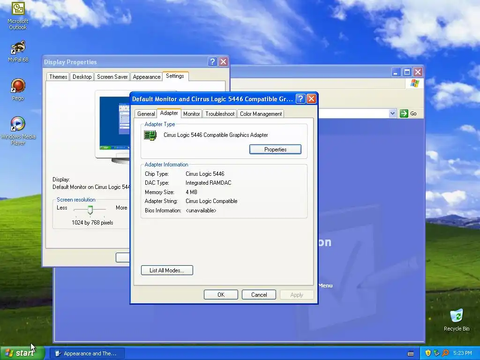Viewport: 480px width, 360px height.
Task: Select Settings tab in Display Properties
Action: coord(175,76)
